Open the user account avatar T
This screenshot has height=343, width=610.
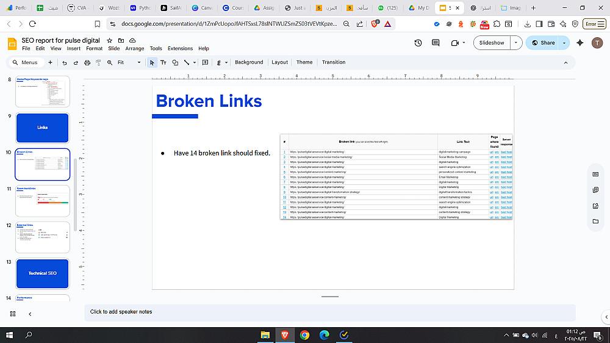coord(597,43)
